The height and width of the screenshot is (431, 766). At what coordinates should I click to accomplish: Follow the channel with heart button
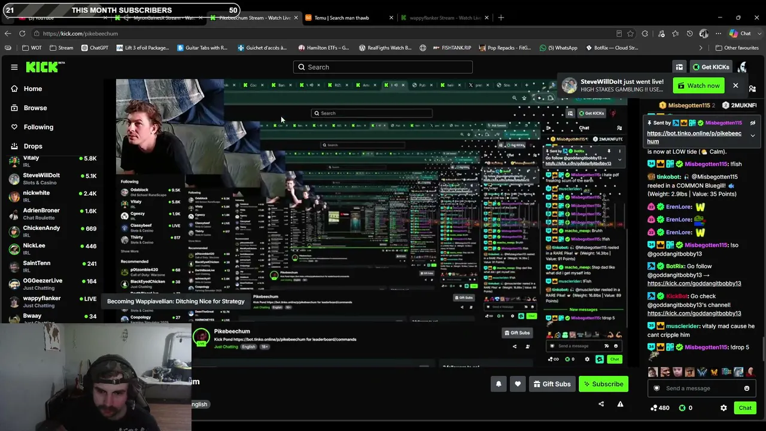coord(518,384)
